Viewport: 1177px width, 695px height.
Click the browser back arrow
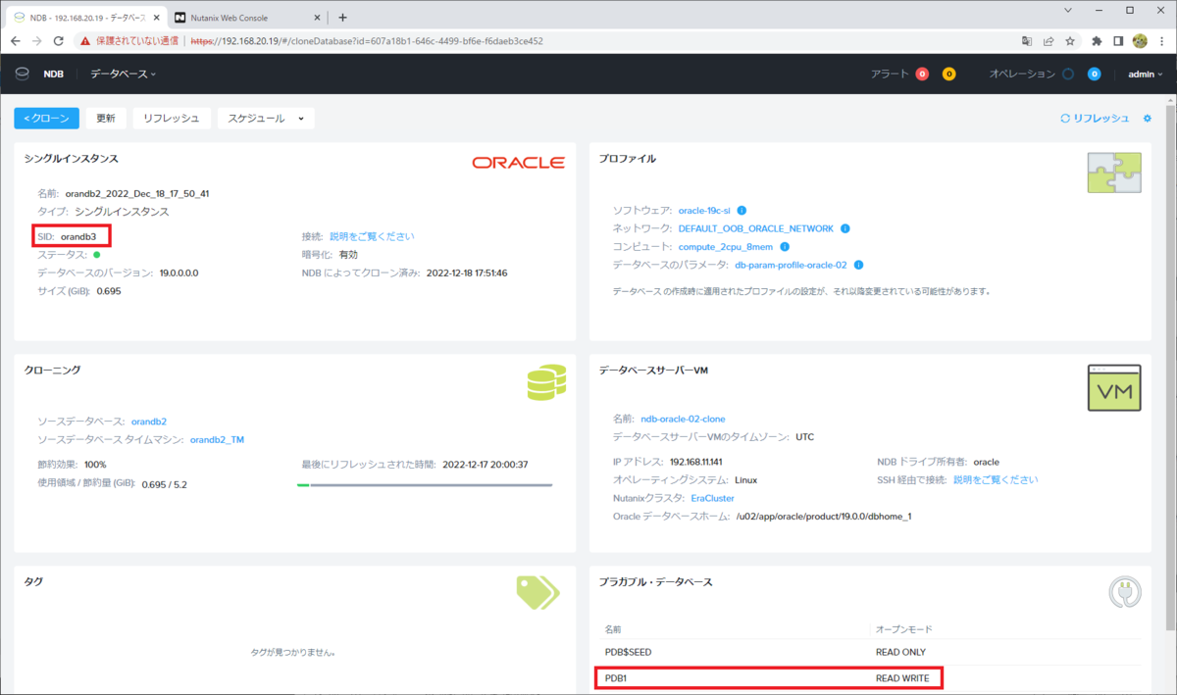pos(17,41)
